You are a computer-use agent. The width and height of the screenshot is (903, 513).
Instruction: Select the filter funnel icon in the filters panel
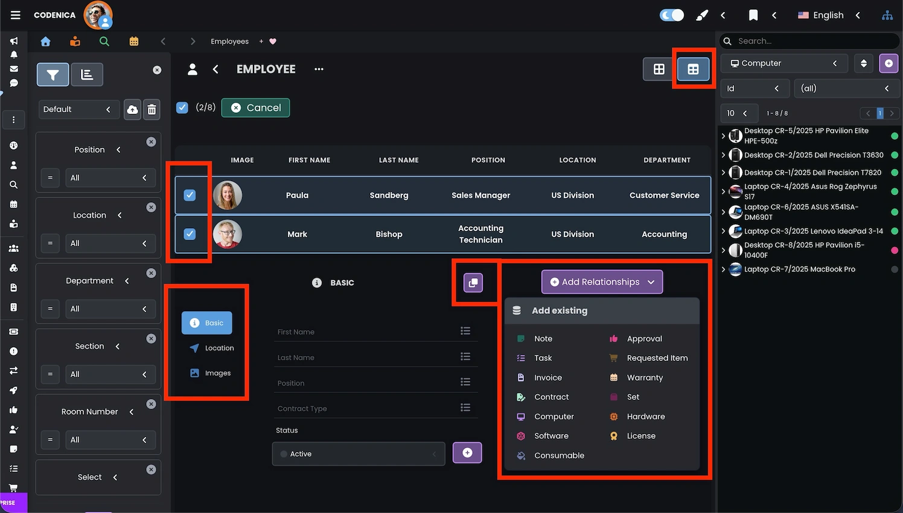[x=53, y=74]
